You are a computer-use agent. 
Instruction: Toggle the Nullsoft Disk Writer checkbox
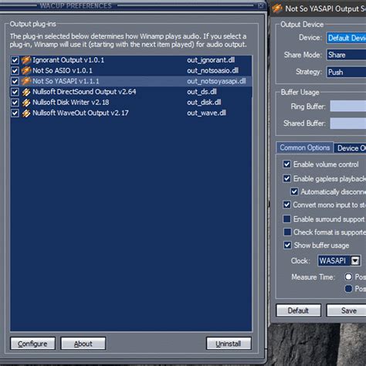click(15, 103)
